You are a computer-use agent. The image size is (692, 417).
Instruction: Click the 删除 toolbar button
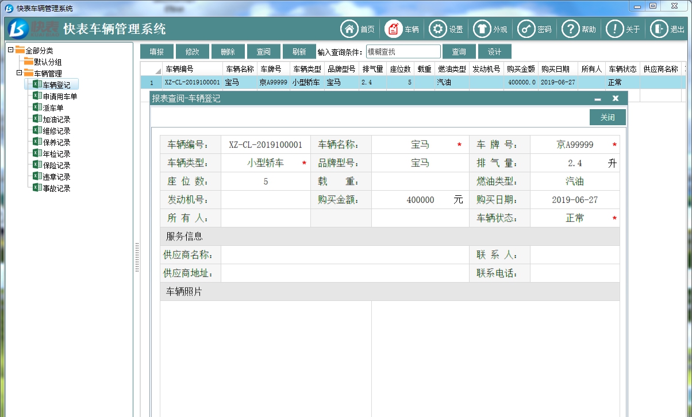click(x=228, y=51)
